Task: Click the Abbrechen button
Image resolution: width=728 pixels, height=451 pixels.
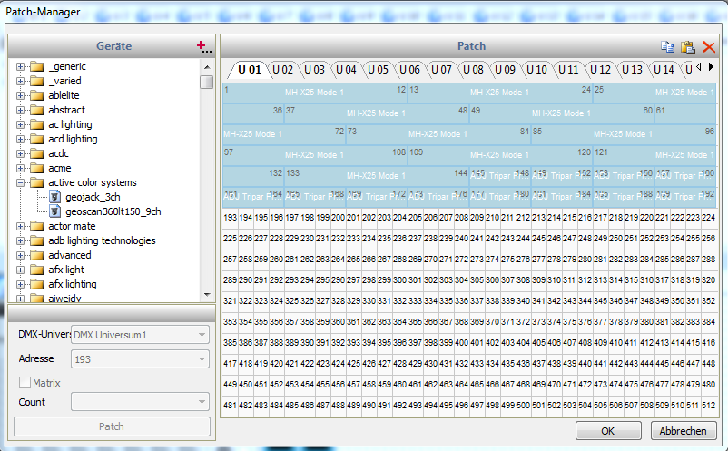Action: 683,431
